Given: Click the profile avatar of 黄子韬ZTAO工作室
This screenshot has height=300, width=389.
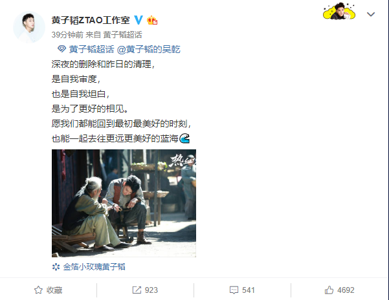Looking at the screenshot, I should tap(29, 27).
